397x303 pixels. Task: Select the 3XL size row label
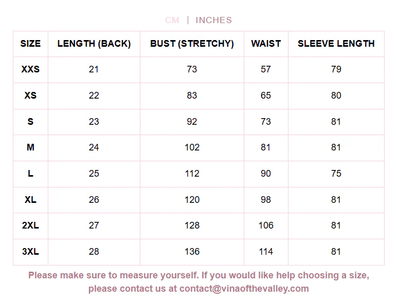[x=30, y=252]
